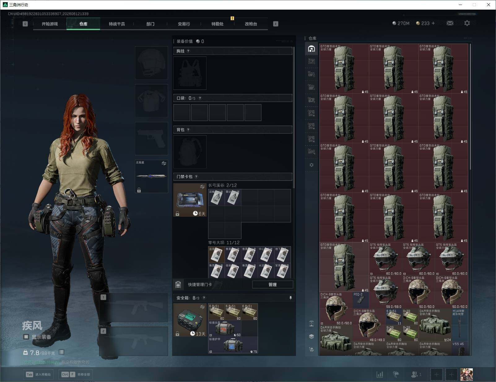Click help icon next to 安全箱
Image resolution: width=496 pixels, height=382 pixels.
(204, 298)
